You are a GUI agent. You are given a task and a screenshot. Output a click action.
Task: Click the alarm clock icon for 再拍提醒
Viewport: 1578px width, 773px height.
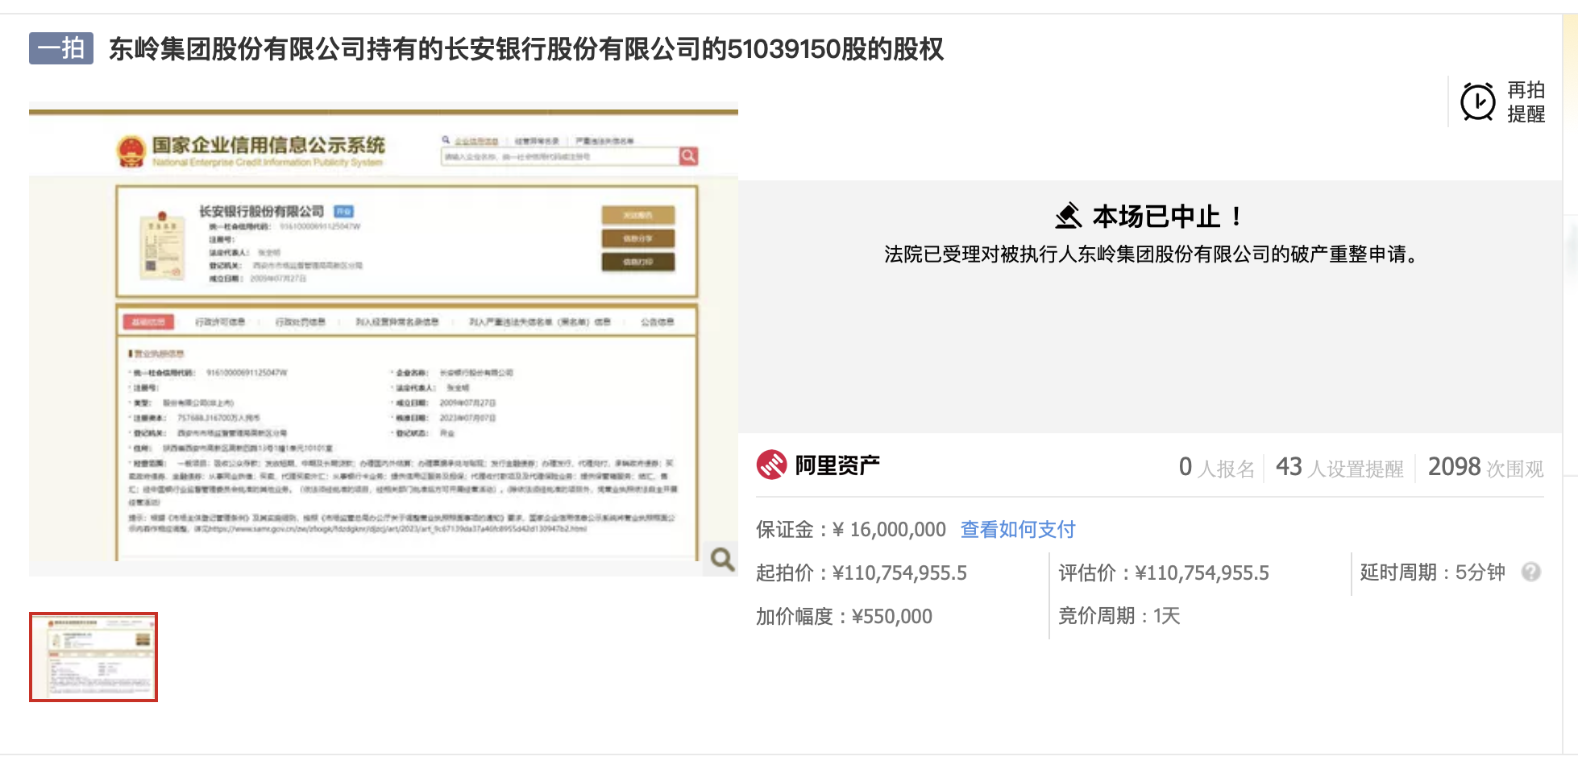tap(1477, 102)
